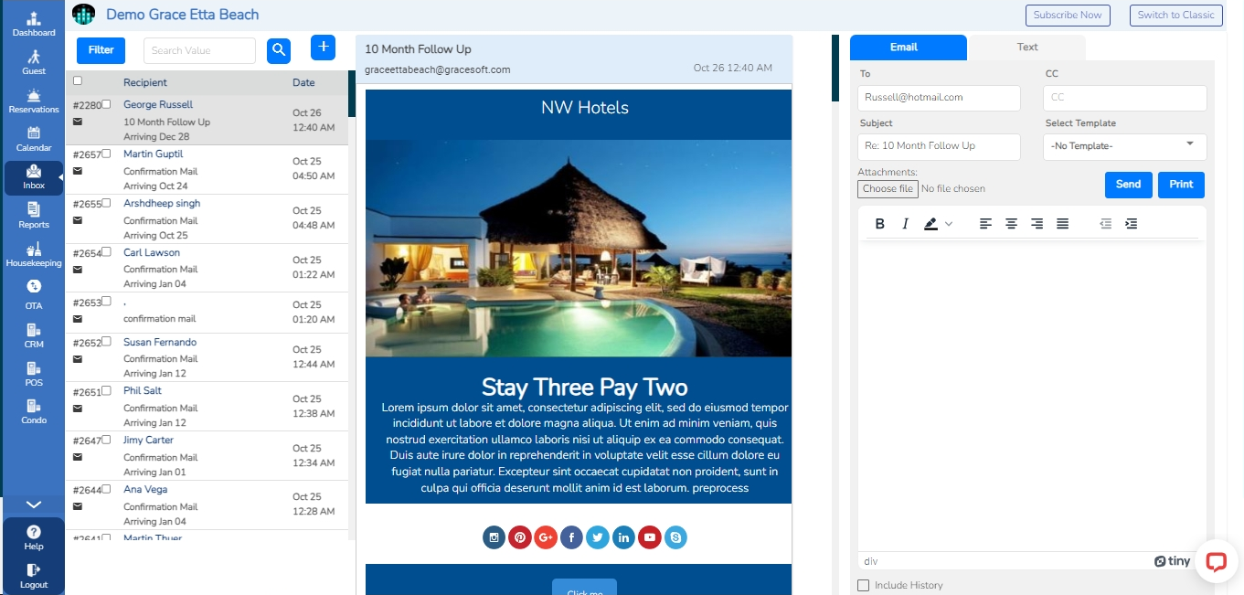Open highlight color dropdown arrow

(x=949, y=224)
